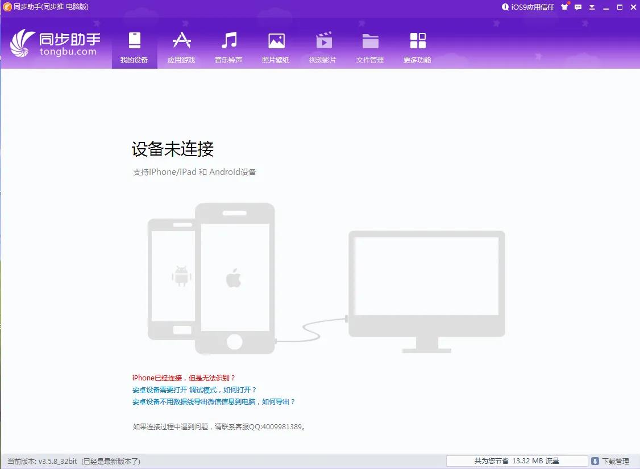Open the 应用游戏 (Apps & Games) section

tap(181, 47)
